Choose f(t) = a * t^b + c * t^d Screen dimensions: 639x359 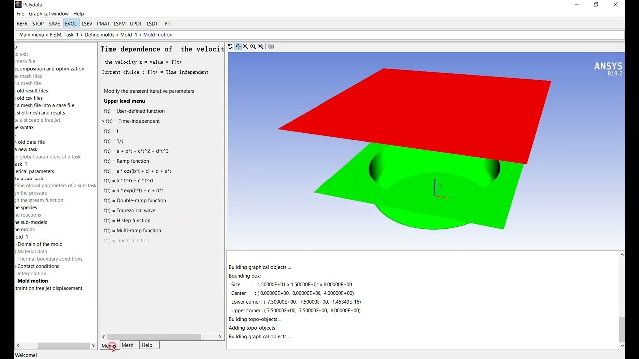tap(128, 181)
